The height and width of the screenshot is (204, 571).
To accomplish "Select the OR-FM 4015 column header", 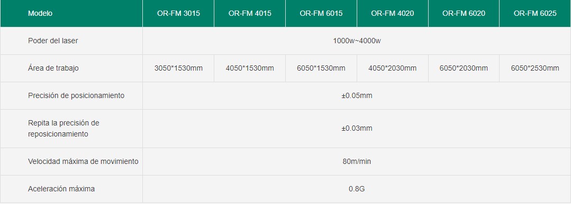I will 250,13.
